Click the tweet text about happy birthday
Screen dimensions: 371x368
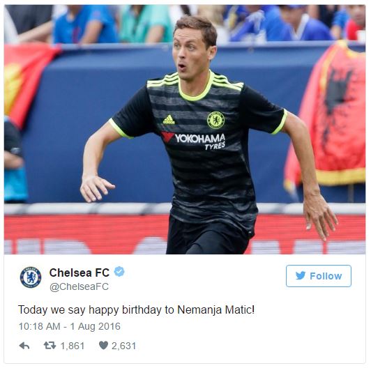pyautogui.click(x=136, y=310)
